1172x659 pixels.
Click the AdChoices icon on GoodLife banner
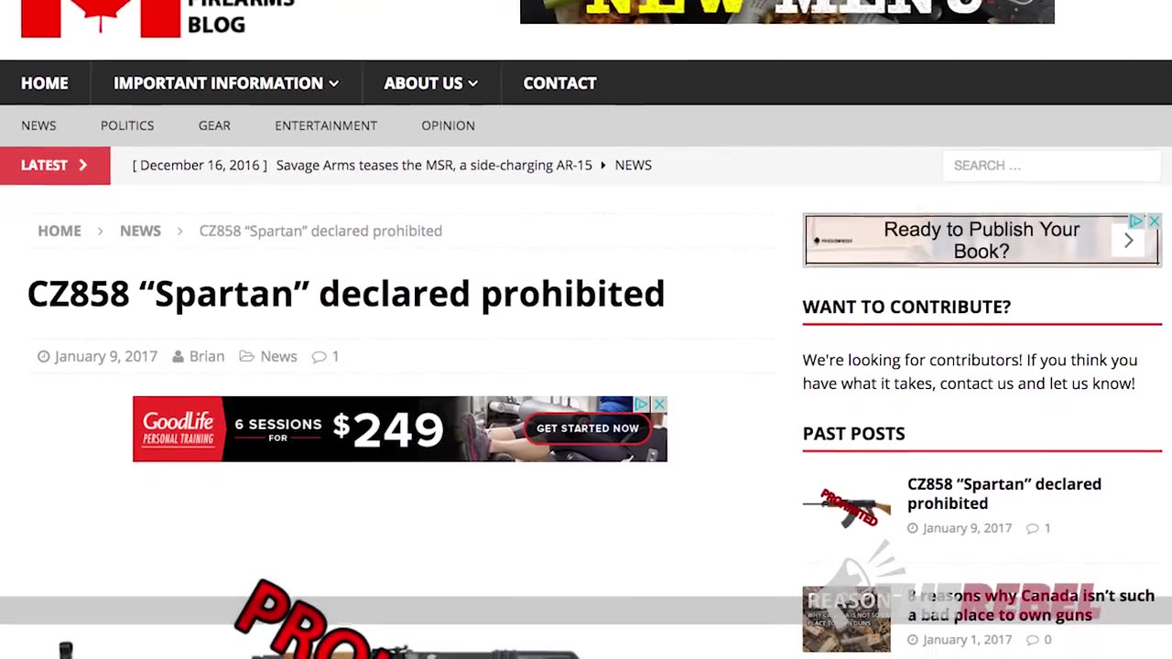[x=643, y=405]
